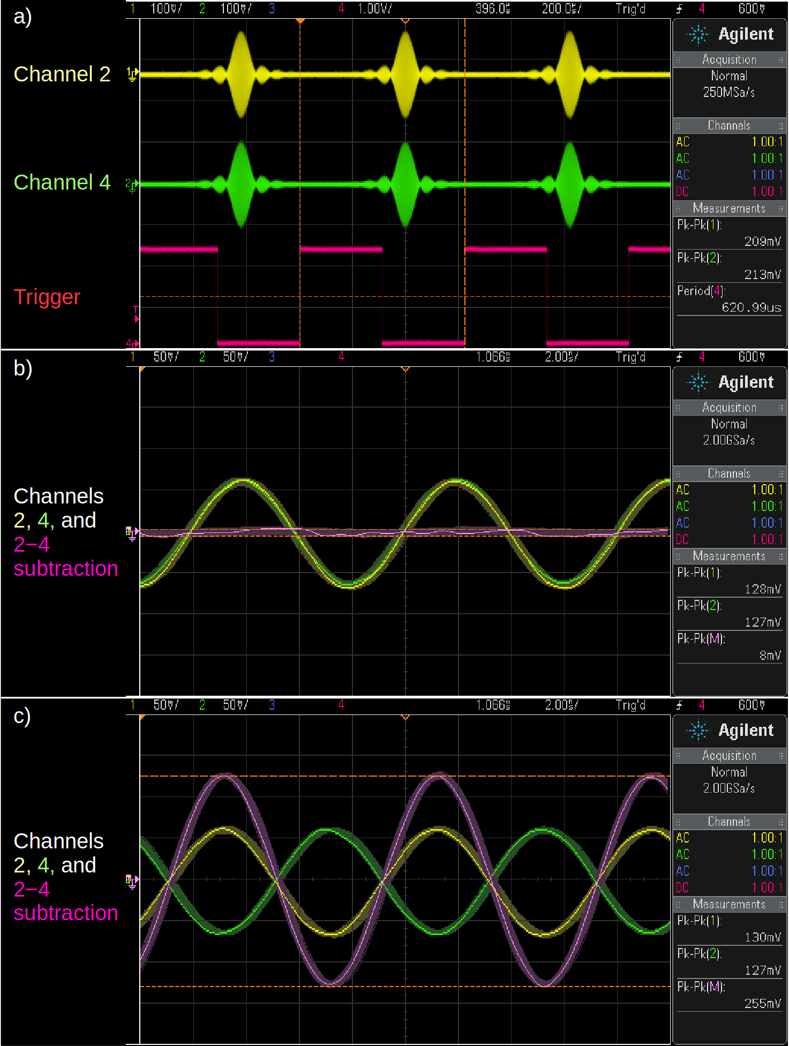Expand the Acquisition section header in panel a
This screenshot has height=1046, width=789.
point(729,59)
